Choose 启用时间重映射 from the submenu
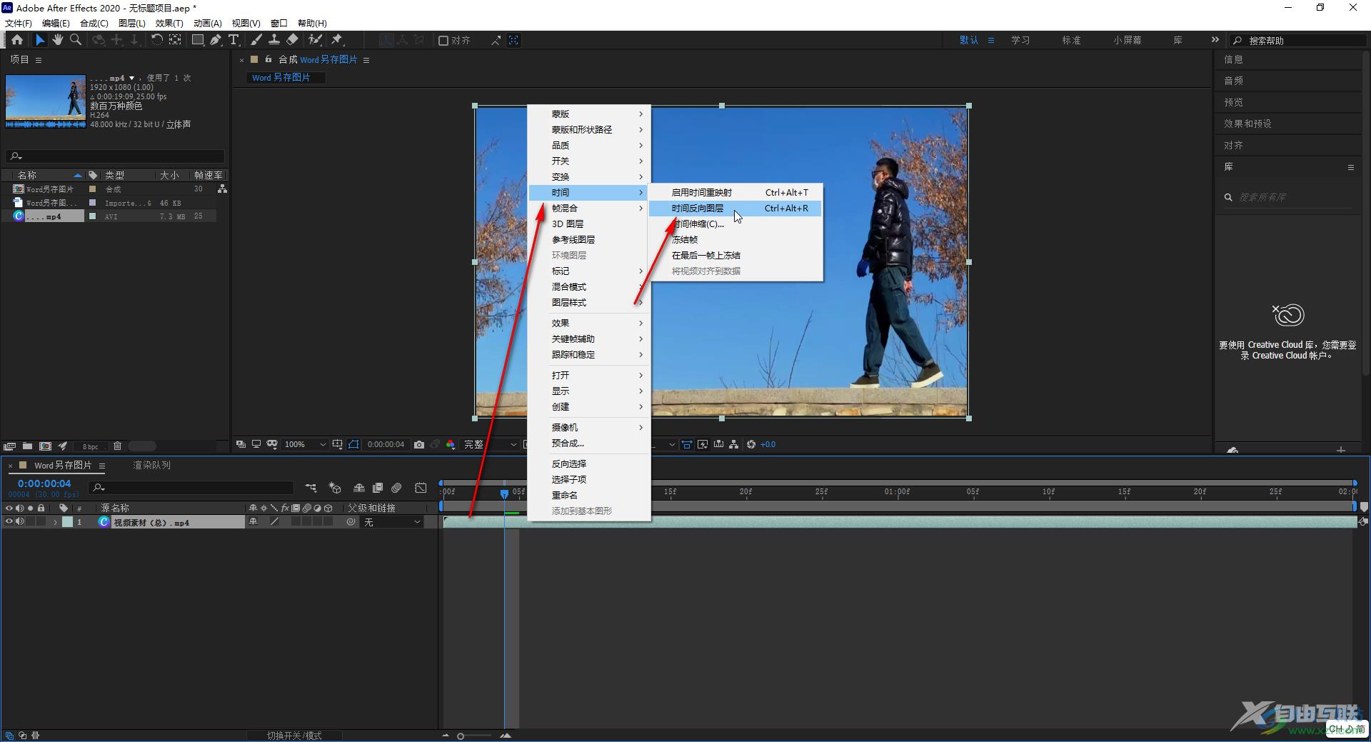Screen dimensions: 1371x742 tap(735, 193)
